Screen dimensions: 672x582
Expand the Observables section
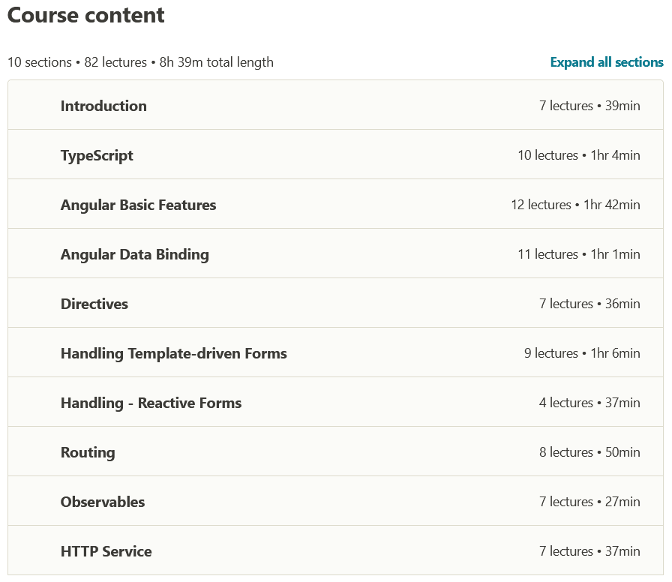click(x=335, y=501)
